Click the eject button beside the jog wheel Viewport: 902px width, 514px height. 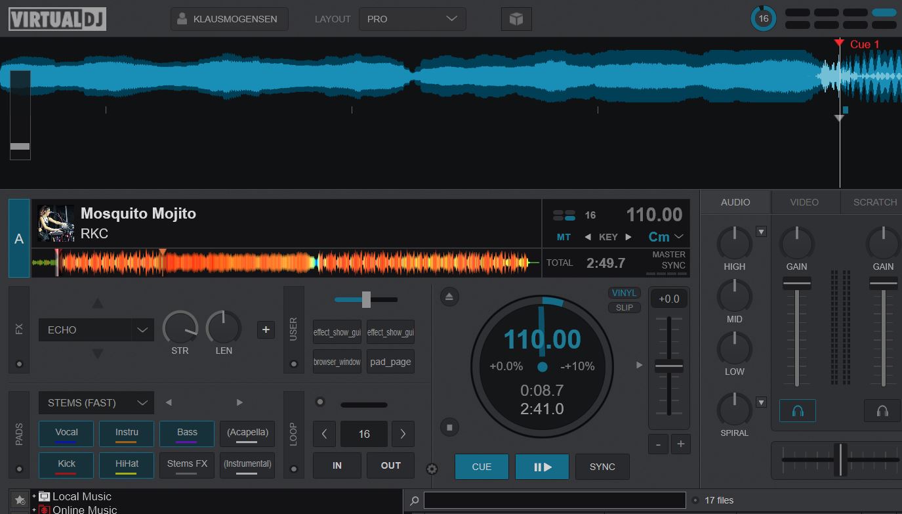point(449,297)
